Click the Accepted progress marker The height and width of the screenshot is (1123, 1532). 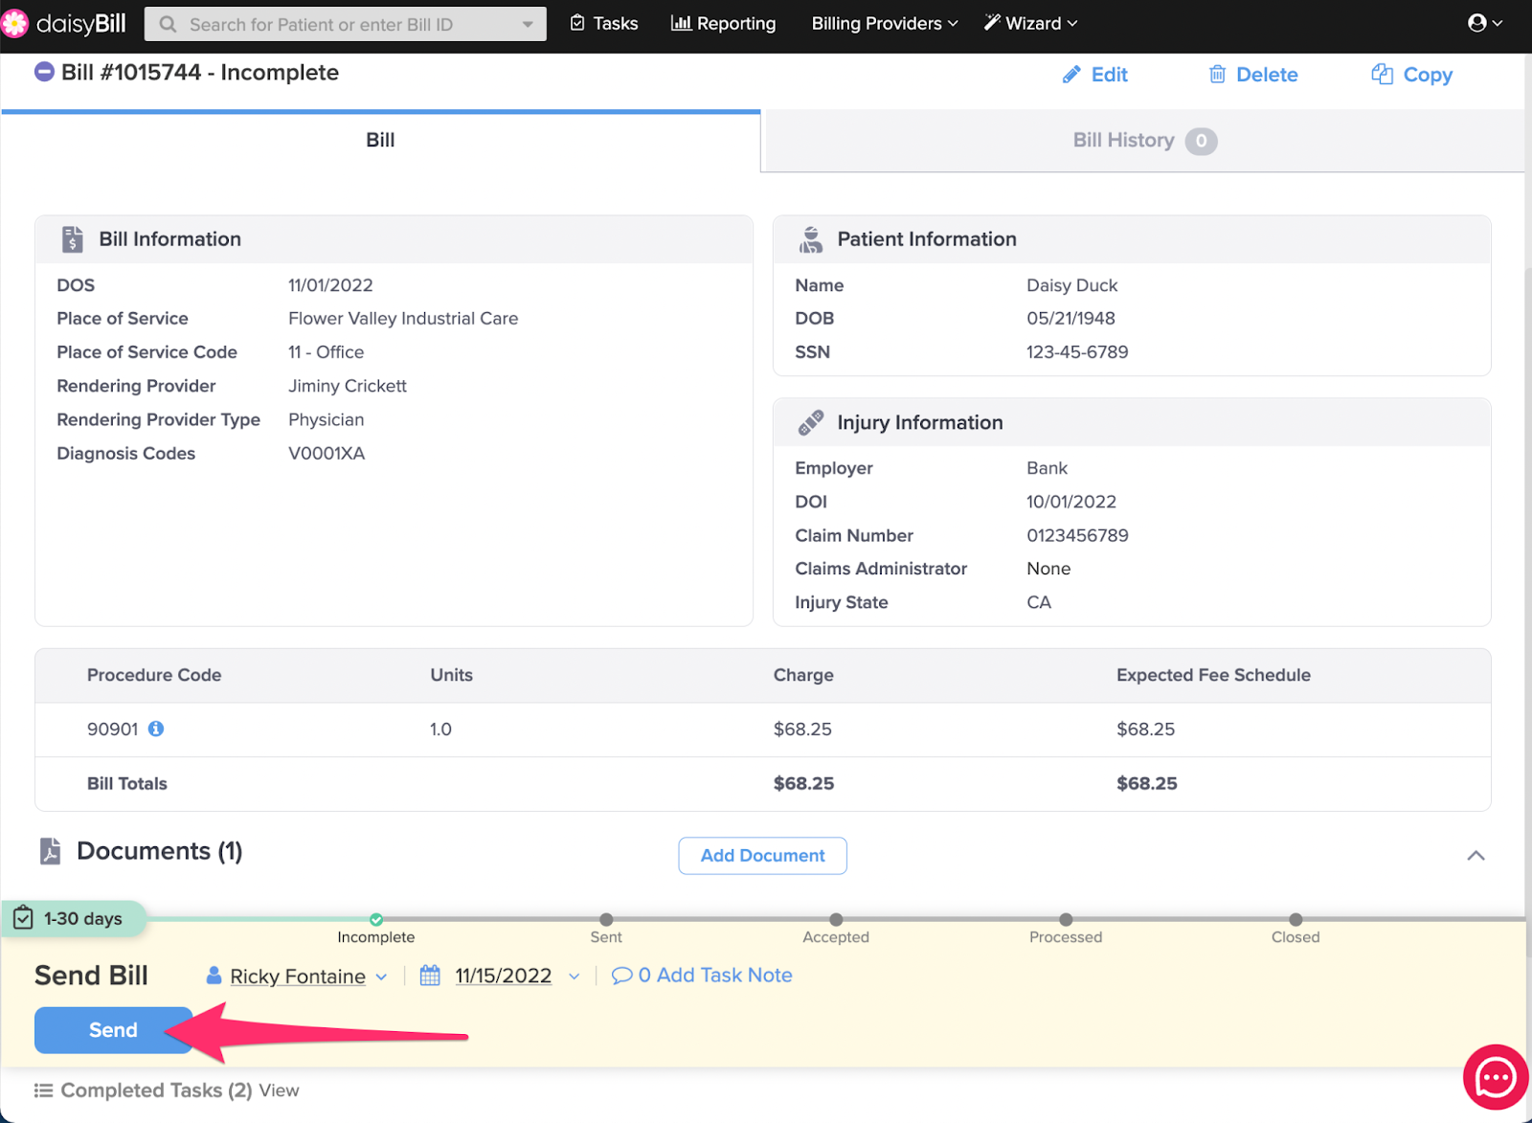836,920
